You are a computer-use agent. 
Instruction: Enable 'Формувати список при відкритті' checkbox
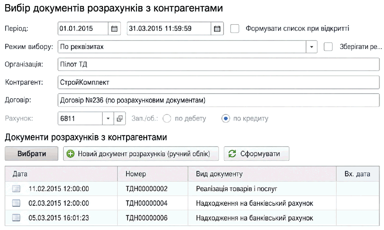[x=235, y=28]
